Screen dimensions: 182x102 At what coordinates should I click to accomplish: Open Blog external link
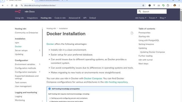(163, 18)
